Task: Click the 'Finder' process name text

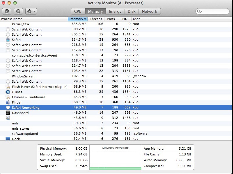Action: [17, 102]
